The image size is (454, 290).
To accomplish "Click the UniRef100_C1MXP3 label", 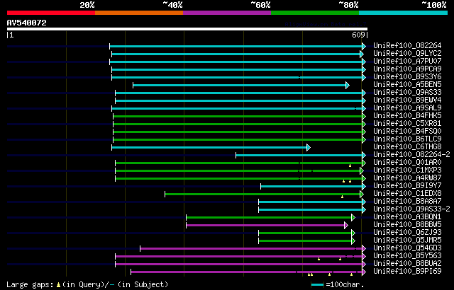I will coord(407,170).
